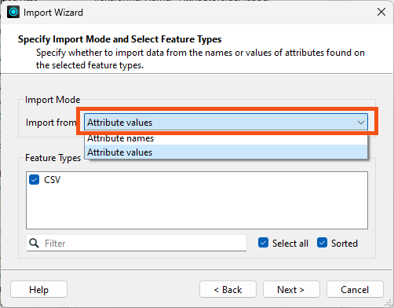
Task: Open the Import from combo box
Action: click(x=226, y=122)
